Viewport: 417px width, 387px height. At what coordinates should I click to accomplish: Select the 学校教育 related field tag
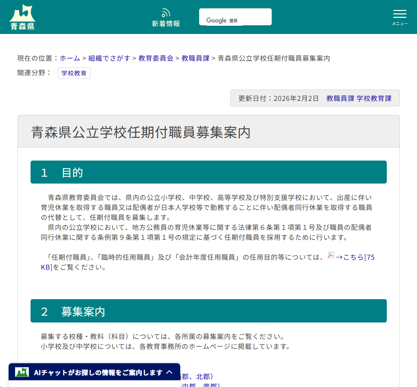pos(74,73)
